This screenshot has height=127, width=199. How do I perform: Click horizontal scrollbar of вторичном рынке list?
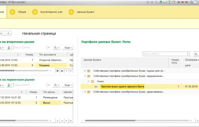tap(24, 71)
